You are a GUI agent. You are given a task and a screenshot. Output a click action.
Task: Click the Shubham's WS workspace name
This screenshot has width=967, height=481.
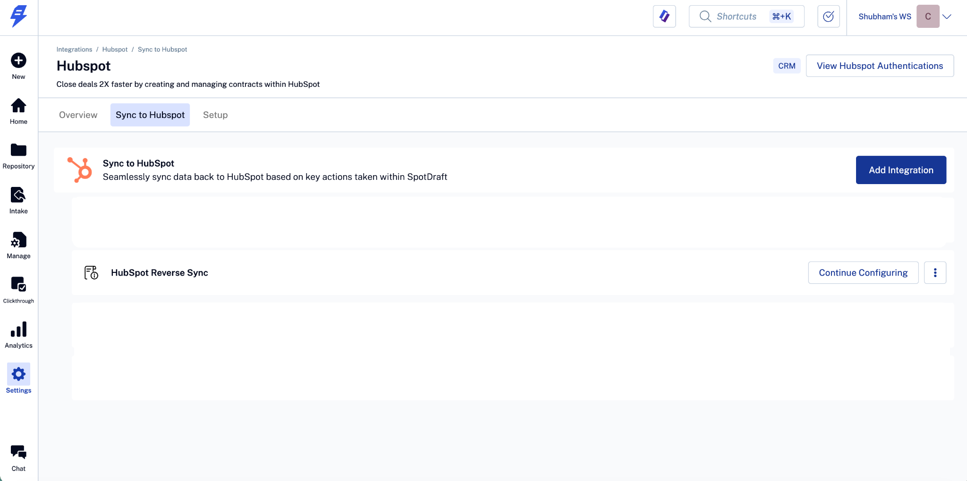pyautogui.click(x=884, y=17)
